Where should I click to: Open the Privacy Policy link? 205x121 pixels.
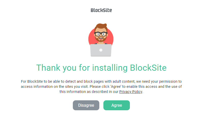[131, 92]
